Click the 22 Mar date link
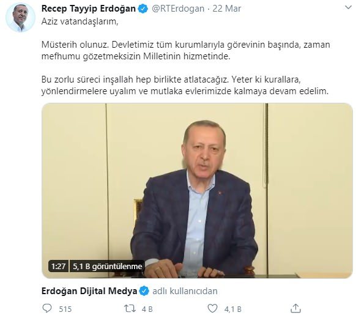The image size is (356, 318). (x=226, y=9)
